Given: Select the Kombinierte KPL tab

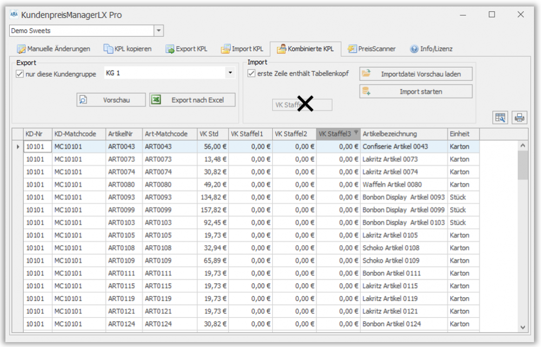Looking at the screenshot, I should (x=305, y=49).
